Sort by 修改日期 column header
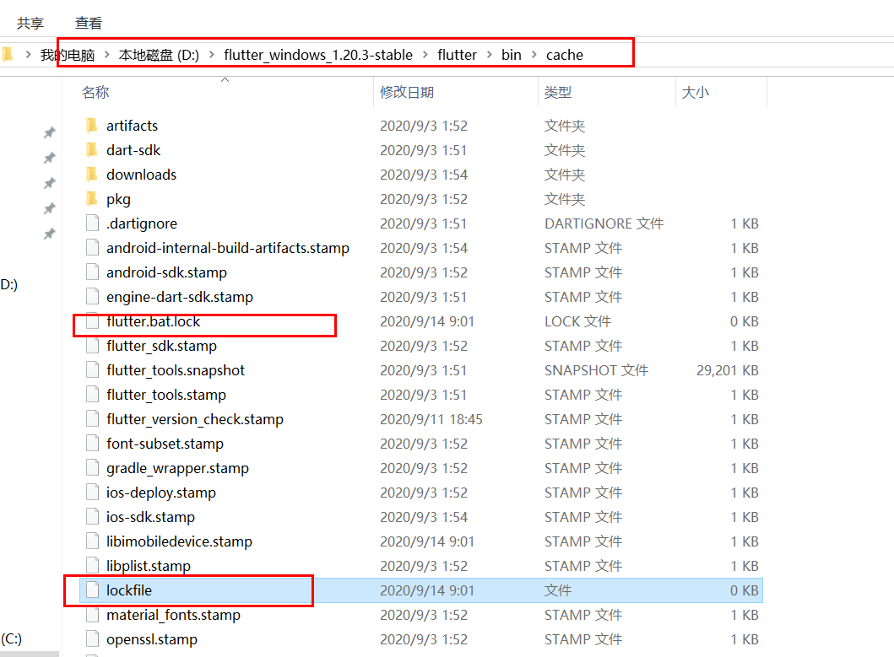 [x=407, y=92]
